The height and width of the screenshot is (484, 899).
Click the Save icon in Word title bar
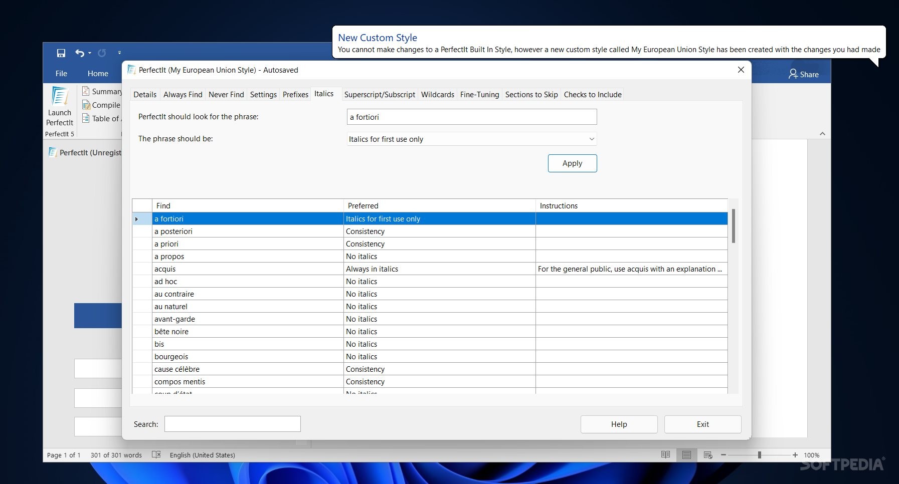click(61, 53)
